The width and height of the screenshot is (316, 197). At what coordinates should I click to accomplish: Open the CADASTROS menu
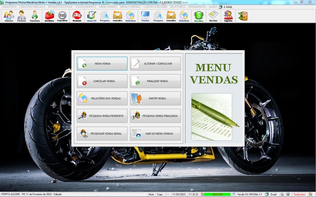coord(9,7)
